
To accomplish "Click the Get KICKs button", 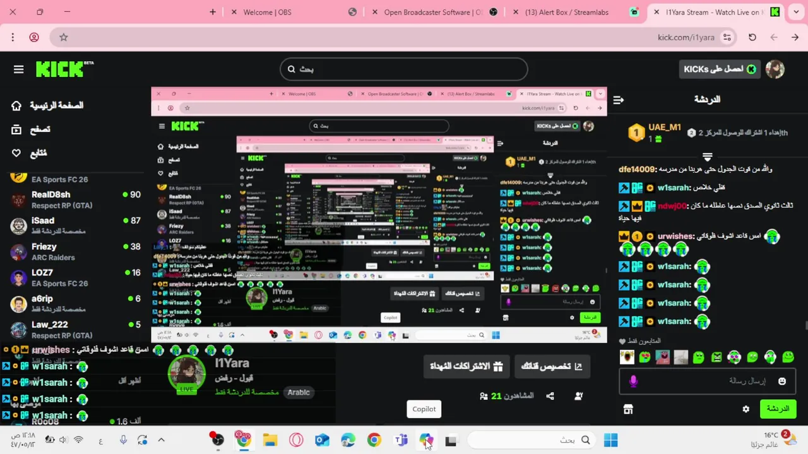I will pyautogui.click(x=719, y=69).
